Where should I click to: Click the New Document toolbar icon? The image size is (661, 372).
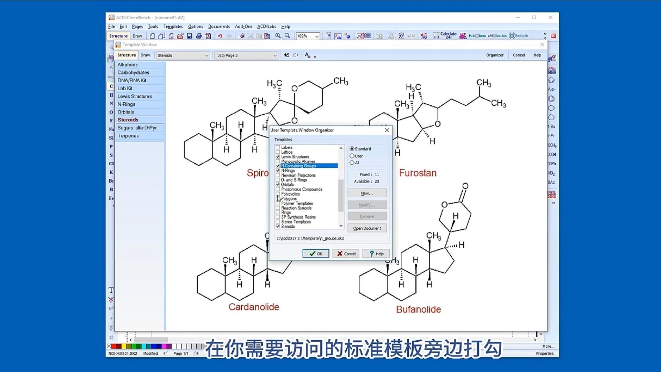[152, 36]
